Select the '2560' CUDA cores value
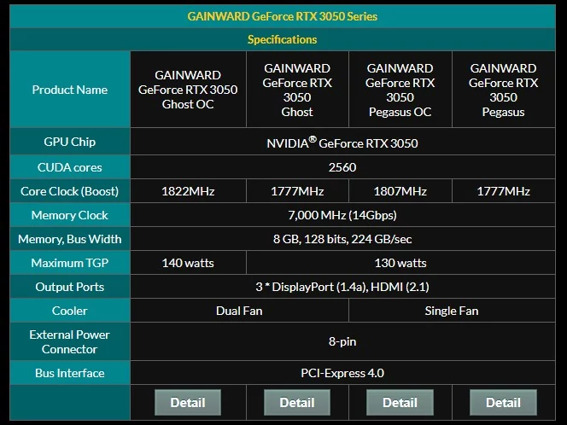Screen dimensions: 567x425 [x=342, y=167]
